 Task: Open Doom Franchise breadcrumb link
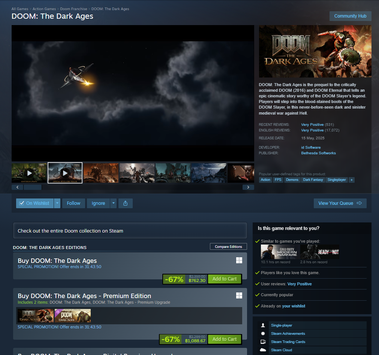73,9
